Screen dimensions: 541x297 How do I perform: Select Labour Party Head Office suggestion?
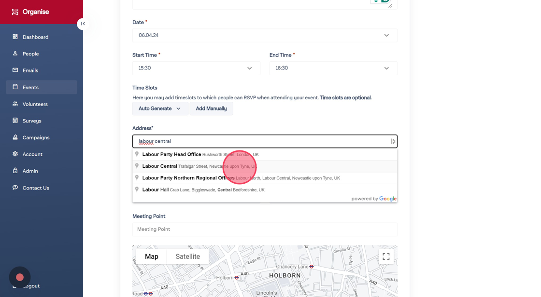[x=265, y=154]
